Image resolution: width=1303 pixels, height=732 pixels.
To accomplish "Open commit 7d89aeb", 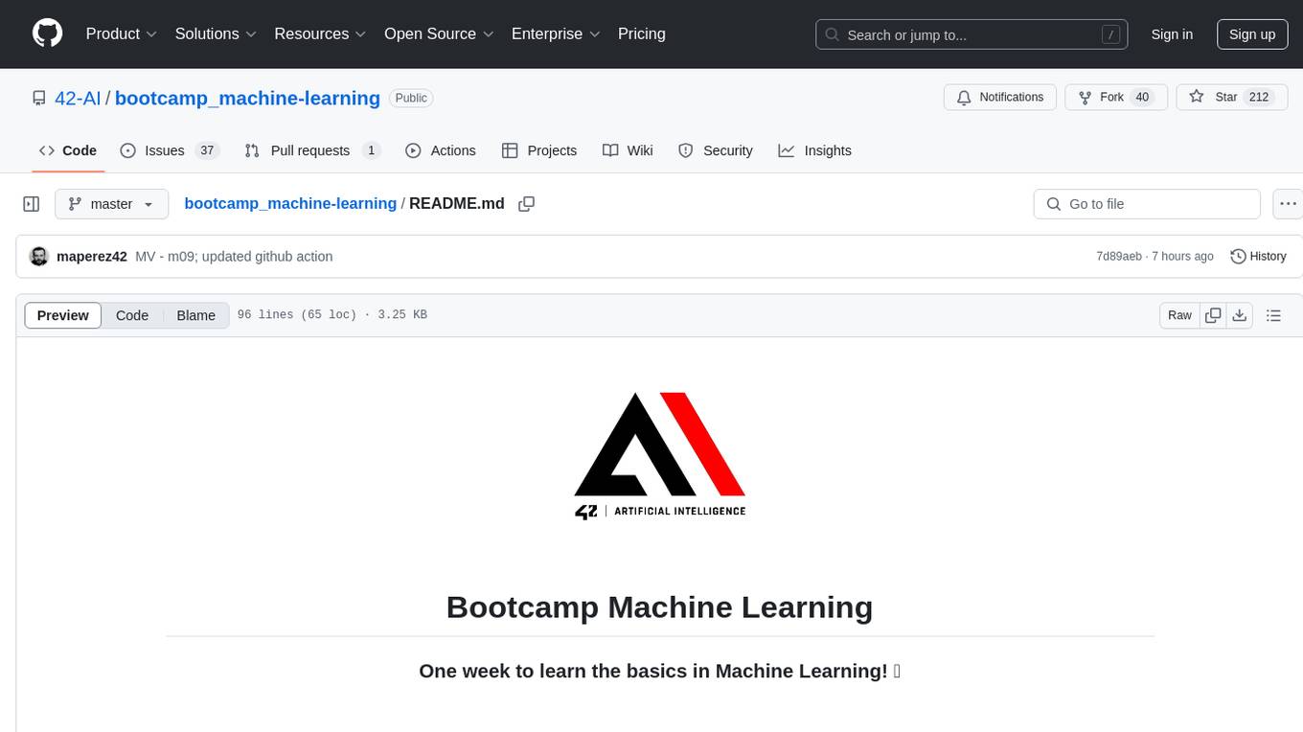I will point(1119,257).
